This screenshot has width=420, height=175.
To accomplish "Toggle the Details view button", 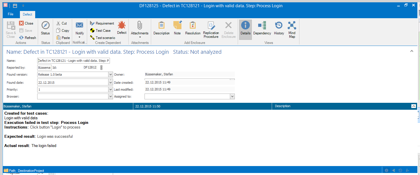I will tap(245, 29).
